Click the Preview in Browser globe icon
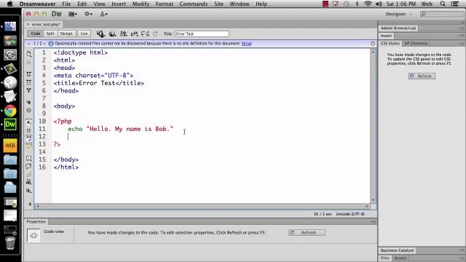This screenshot has width=466, height=262. tap(112, 34)
